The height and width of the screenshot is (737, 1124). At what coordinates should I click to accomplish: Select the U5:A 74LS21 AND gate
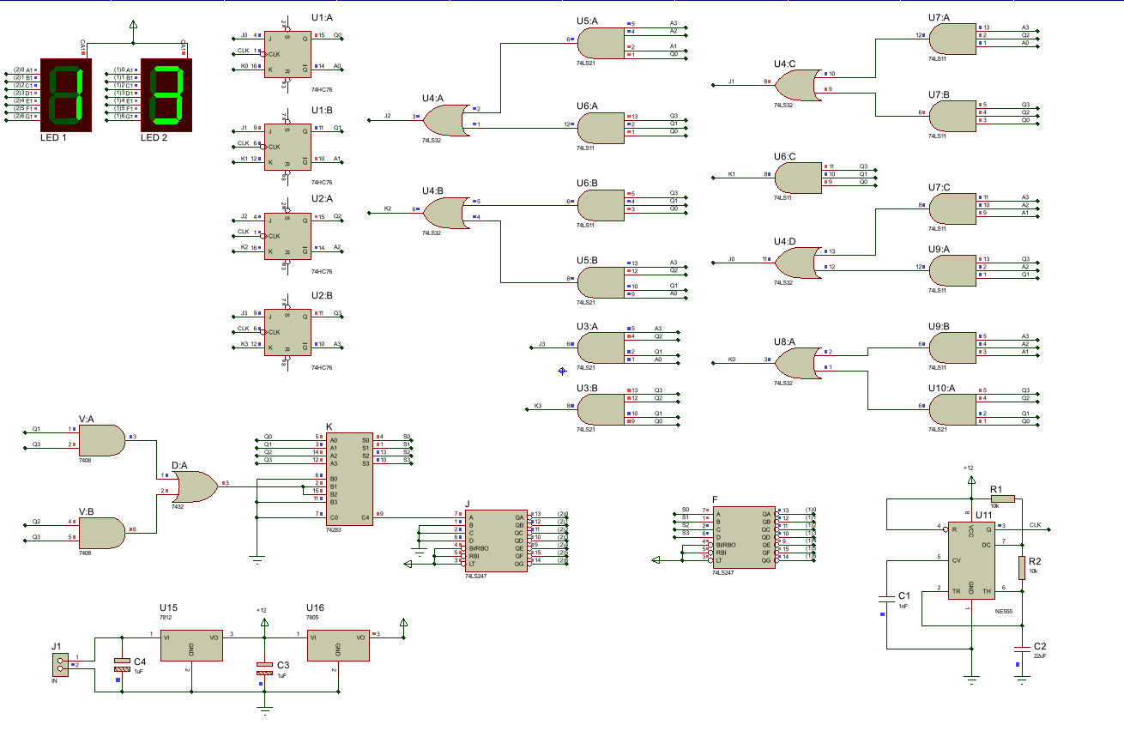pyautogui.click(x=601, y=42)
